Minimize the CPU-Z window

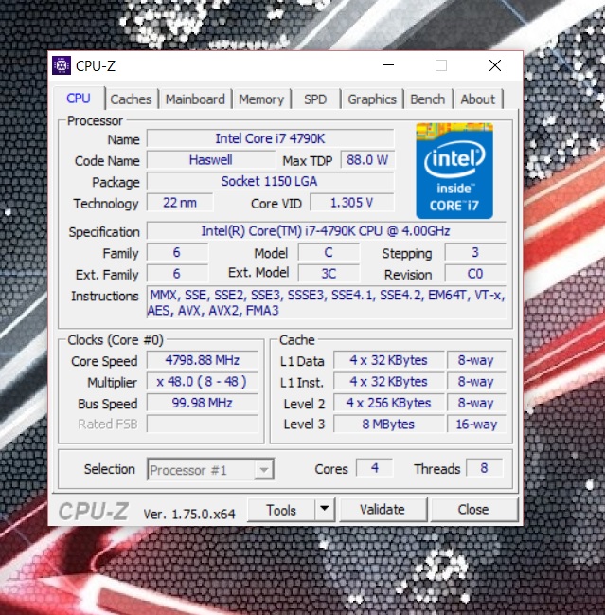point(388,65)
